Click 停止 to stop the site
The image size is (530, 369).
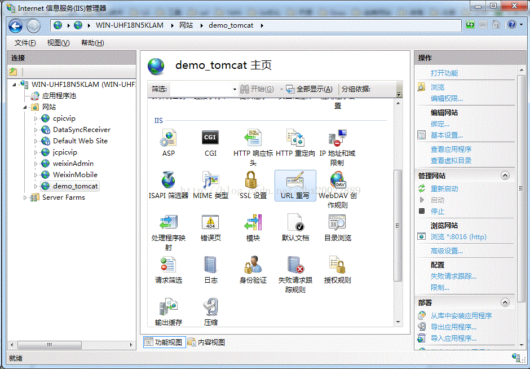438,212
